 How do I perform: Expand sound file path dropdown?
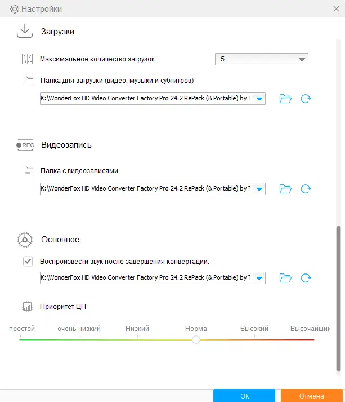[x=259, y=278]
